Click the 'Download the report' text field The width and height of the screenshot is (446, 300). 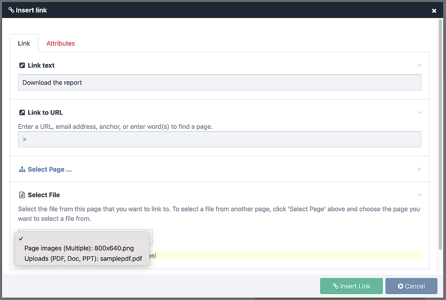pyautogui.click(x=219, y=82)
